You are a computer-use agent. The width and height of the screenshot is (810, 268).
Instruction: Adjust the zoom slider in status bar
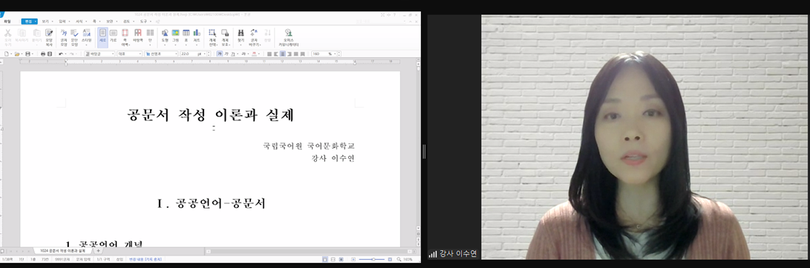click(372, 258)
